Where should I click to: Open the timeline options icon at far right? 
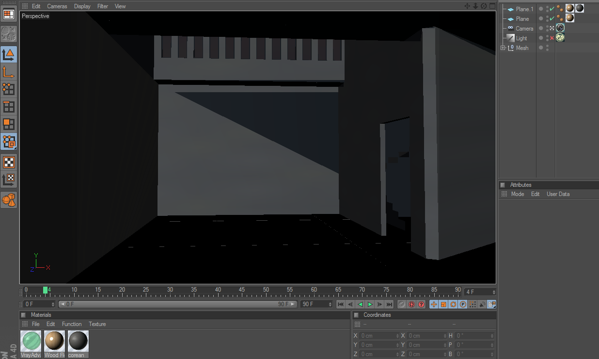(x=492, y=304)
